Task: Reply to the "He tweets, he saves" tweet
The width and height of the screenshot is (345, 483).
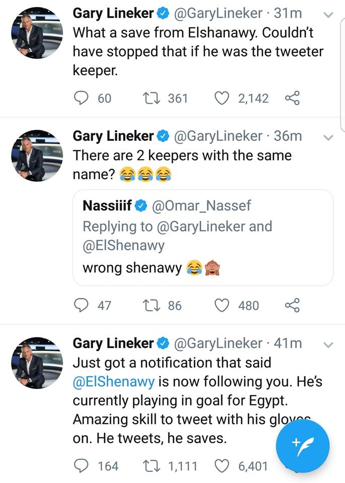Action: pos(81,466)
